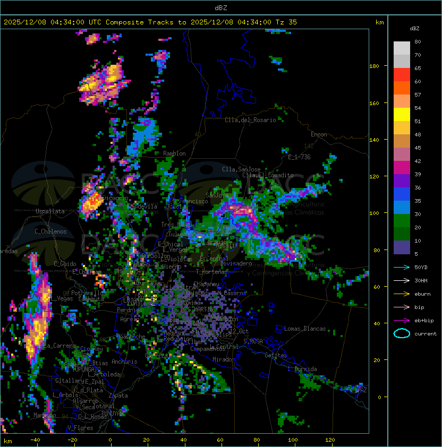Click the 100 km mark on horizontal axis
Image resolution: width=442 pixels, height=447 pixels.
click(x=293, y=440)
